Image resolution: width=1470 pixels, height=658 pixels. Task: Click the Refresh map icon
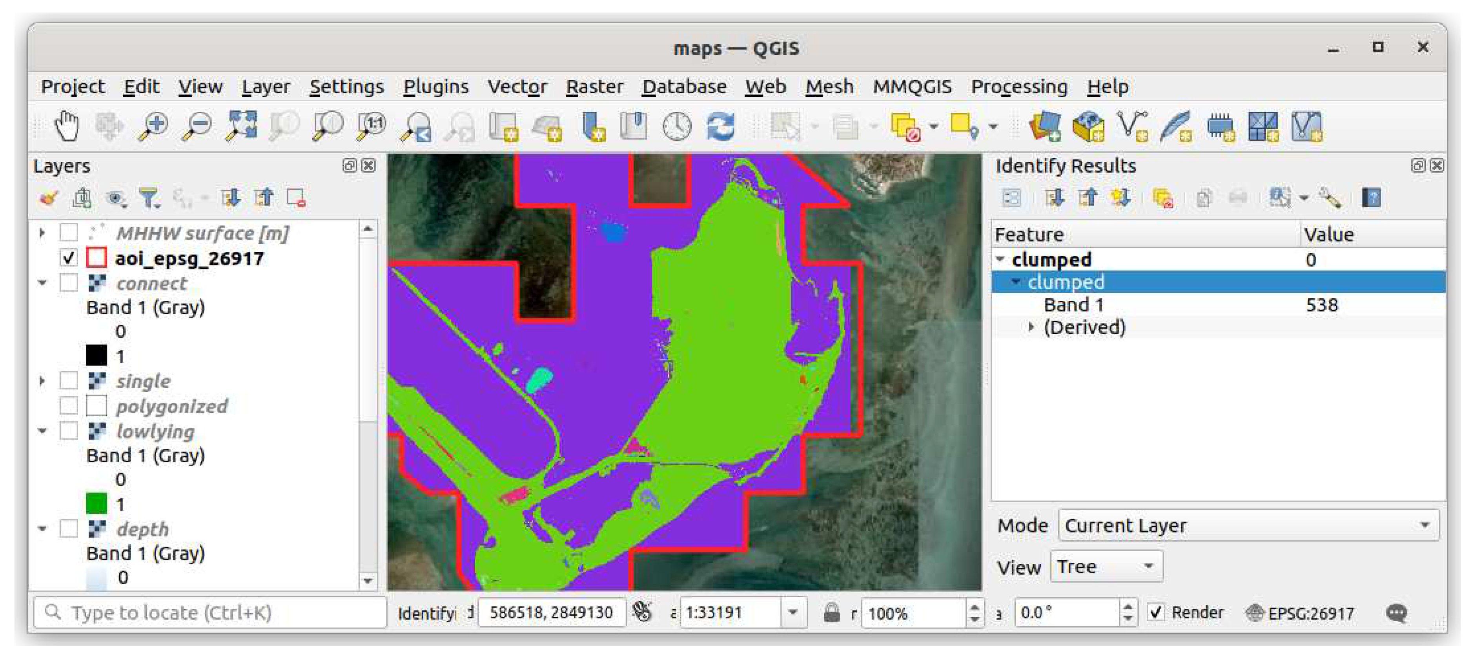[x=720, y=125]
